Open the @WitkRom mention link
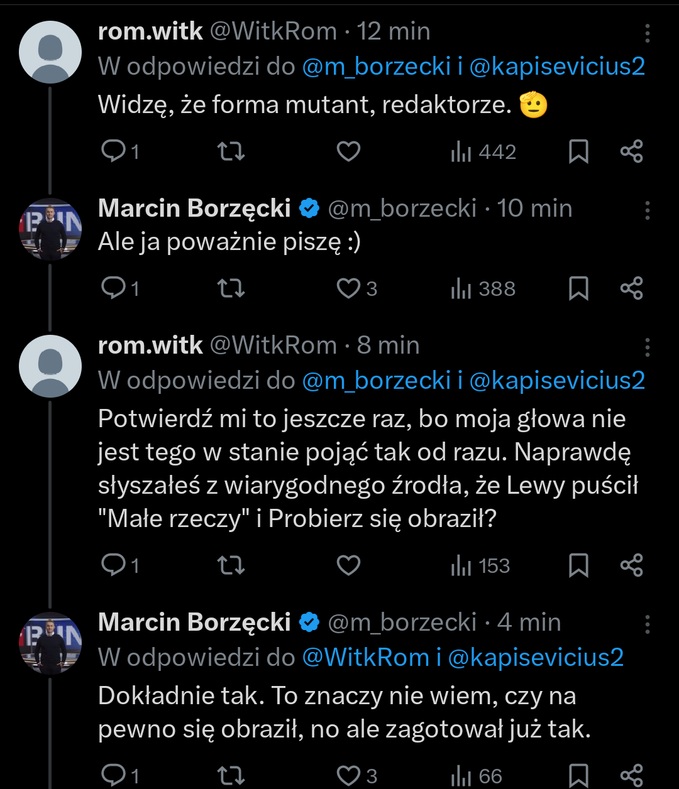679x789 pixels. [366, 657]
